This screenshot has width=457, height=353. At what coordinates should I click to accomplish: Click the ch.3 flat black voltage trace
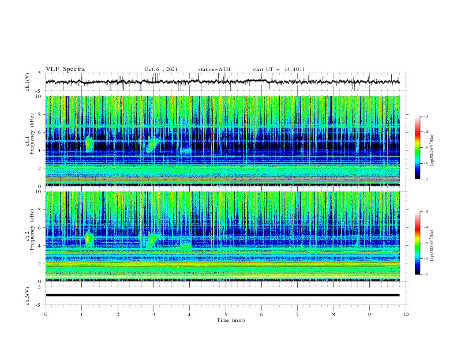(x=222, y=295)
